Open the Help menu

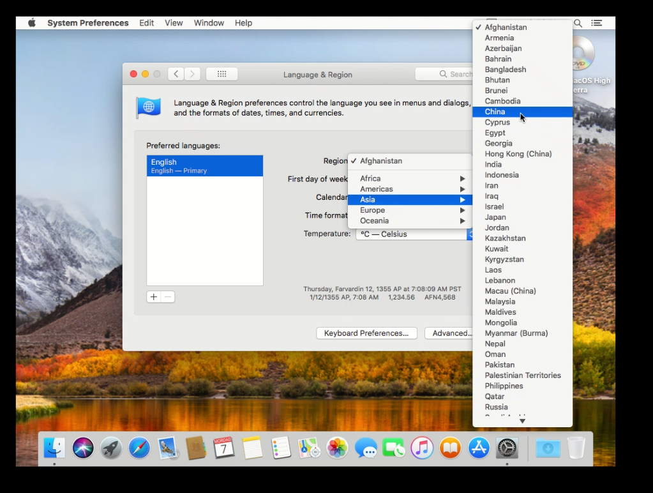click(x=243, y=23)
